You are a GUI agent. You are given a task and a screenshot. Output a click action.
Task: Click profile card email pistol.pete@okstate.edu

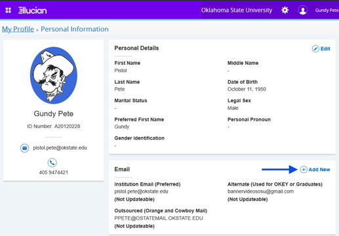tap(60, 148)
